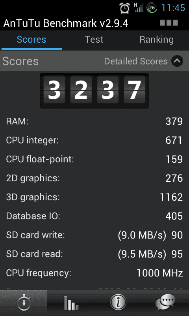
Task: Click the Detailed Scores label
Action: coord(136,61)
